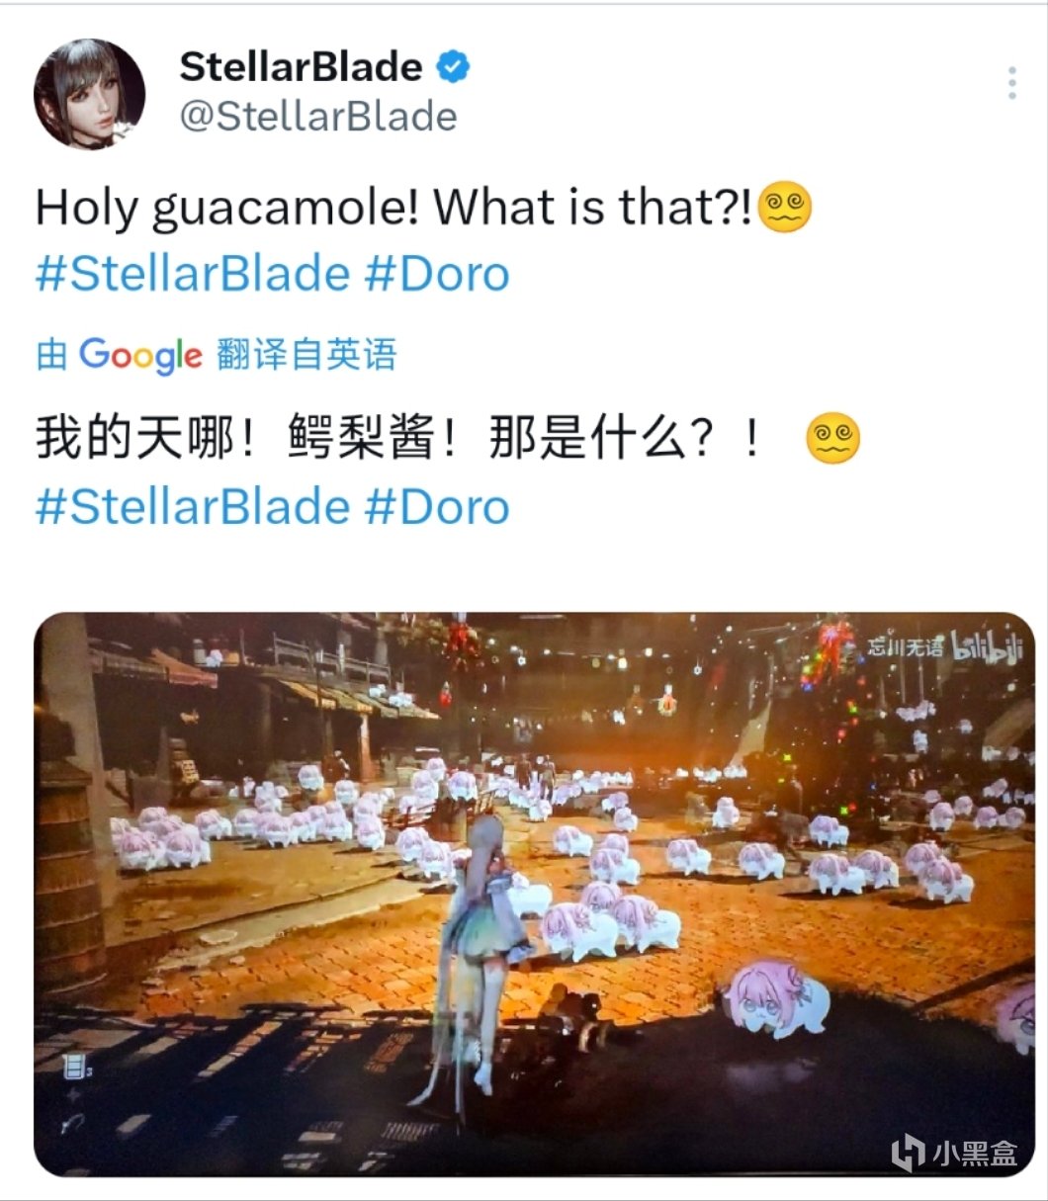
Task: Click the in-game item HUD icon bottom-left
Action: click(x=72, y=1067)
